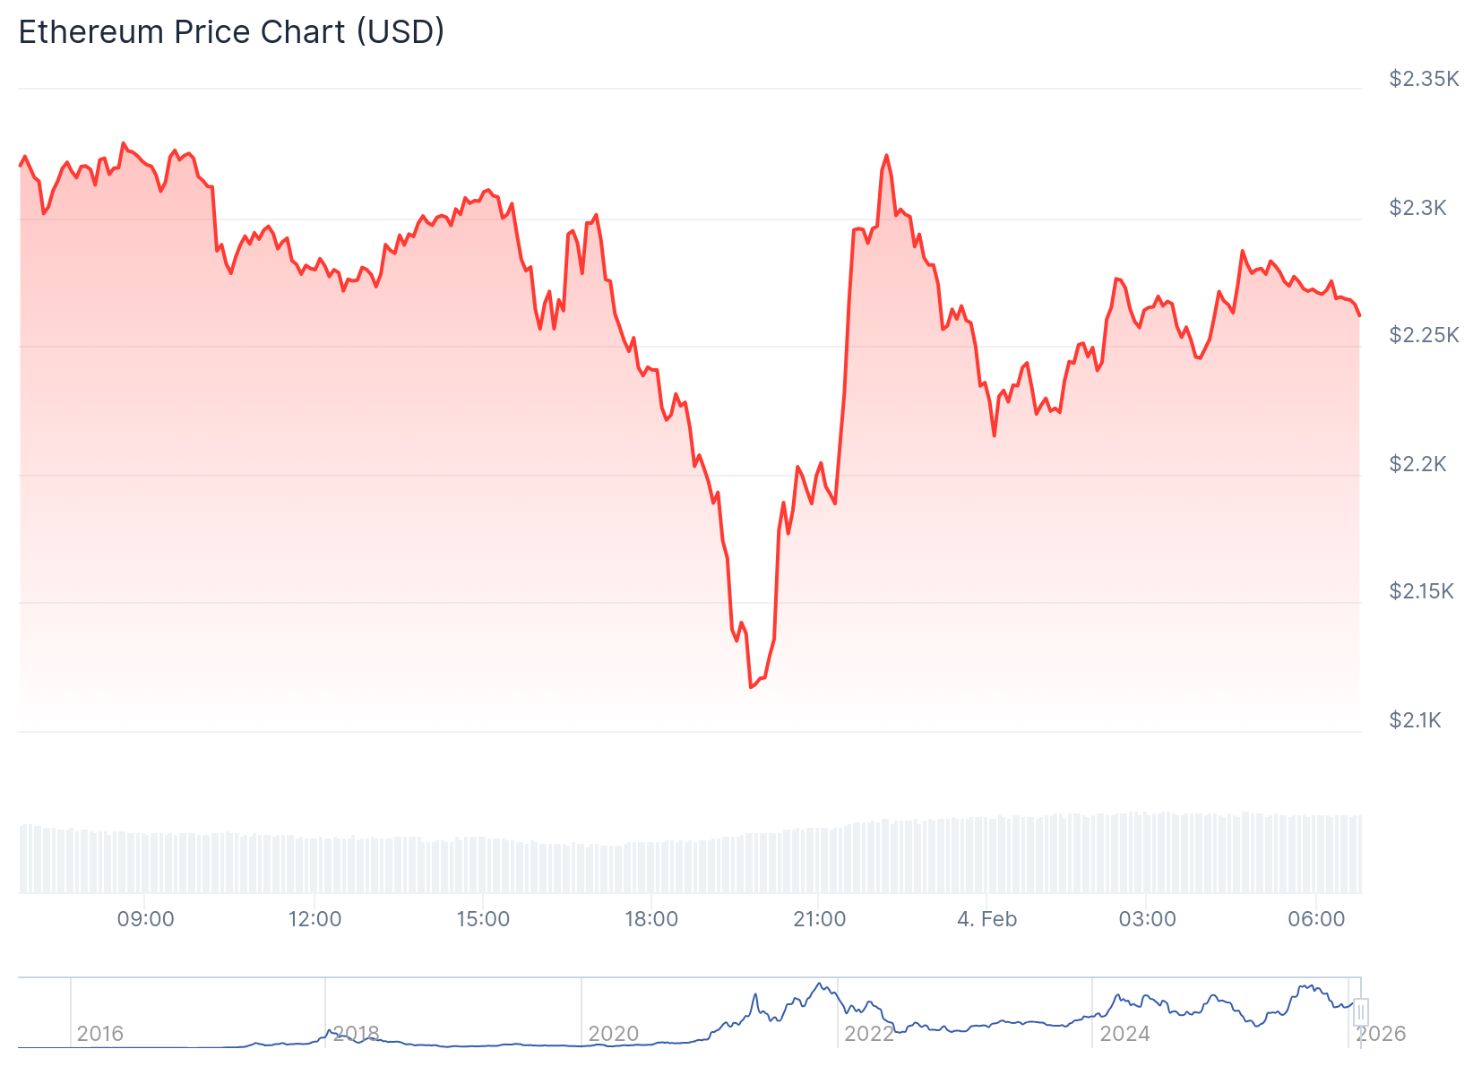Click the lowest point of the red price line

751,687
